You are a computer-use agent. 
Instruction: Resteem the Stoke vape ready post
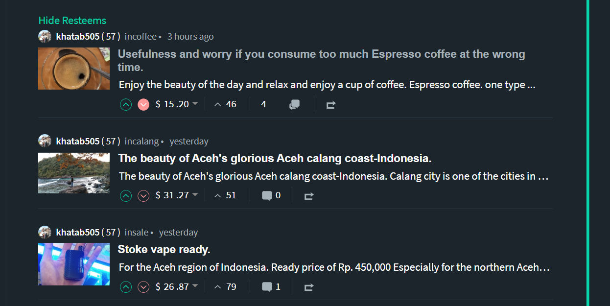(x=309, y=287)
